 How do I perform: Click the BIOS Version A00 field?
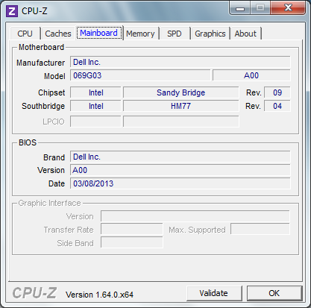(180, 170)
